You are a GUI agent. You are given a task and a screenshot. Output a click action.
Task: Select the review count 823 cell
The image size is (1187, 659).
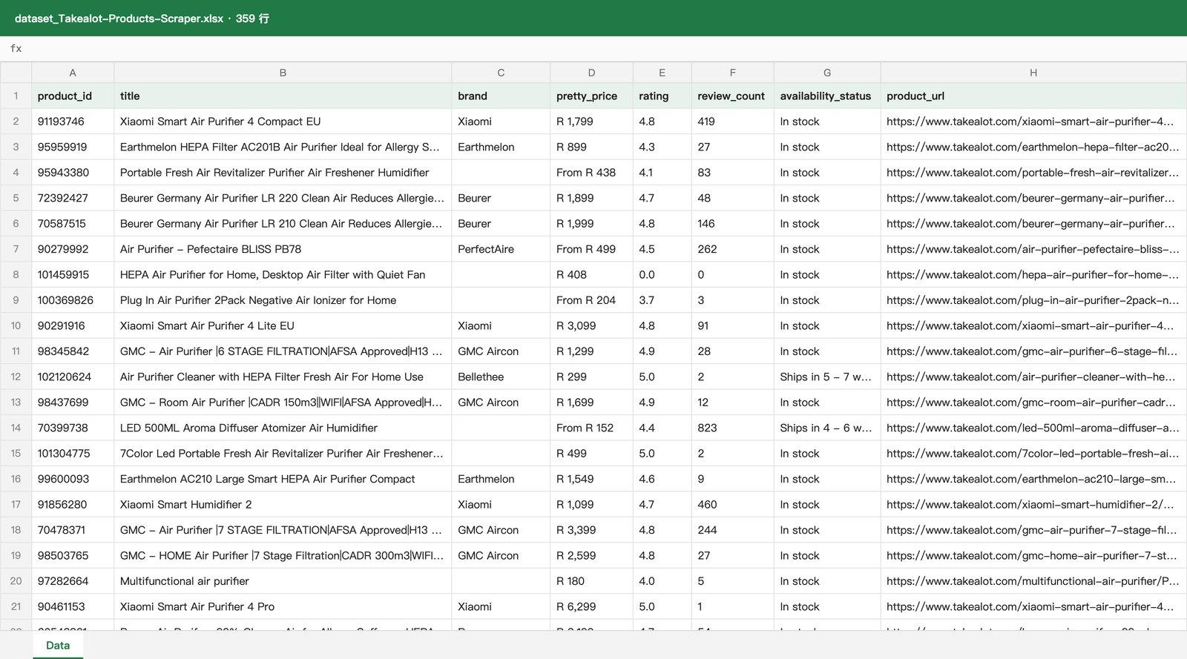732,428
